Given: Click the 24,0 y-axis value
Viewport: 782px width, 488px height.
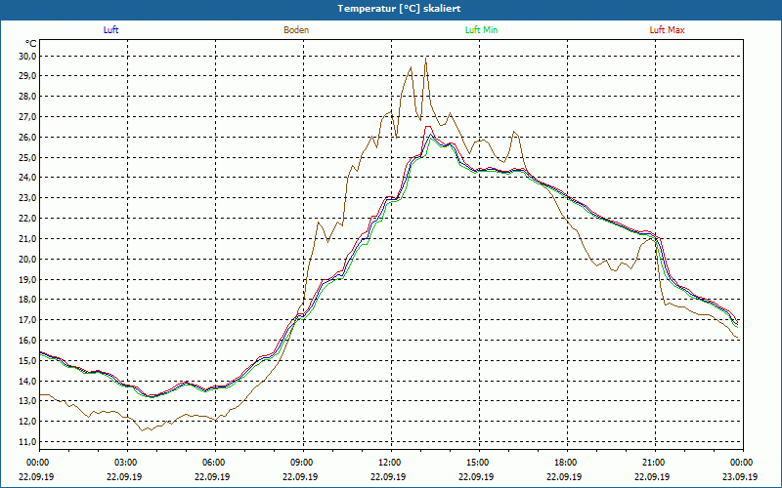Looking at the screenshot, I should pyautogui.click(x=28, y=178).
